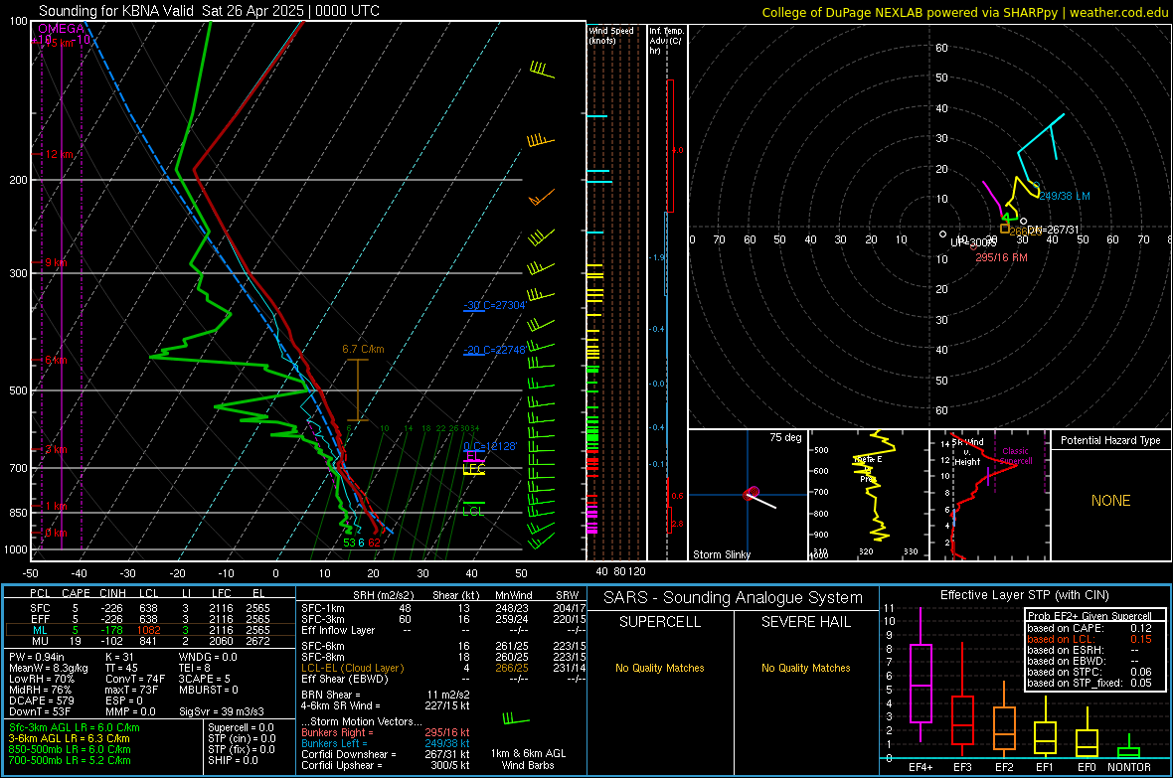Click the -30 C=27304' level label
The height and width of the screenshot is (778, 1173).
pyautogui.click(x=494, y=305)
